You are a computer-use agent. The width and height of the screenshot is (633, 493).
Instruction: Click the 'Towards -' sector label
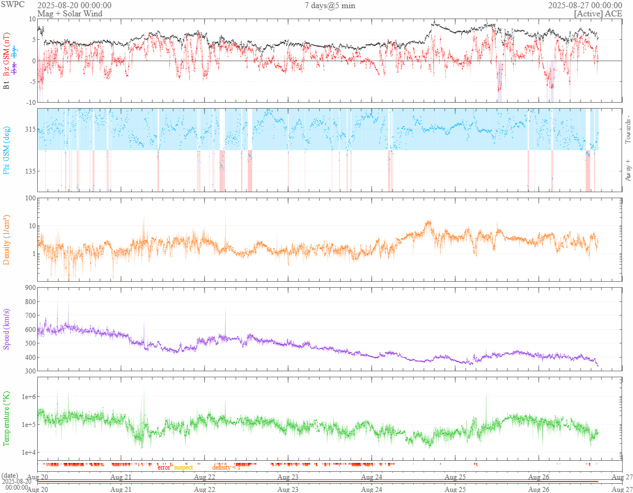[x=628, y=129]
